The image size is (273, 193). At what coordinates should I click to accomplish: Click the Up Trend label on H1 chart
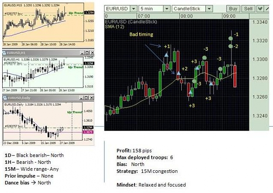coord(75,67)
